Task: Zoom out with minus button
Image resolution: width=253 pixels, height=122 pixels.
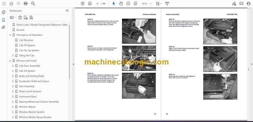Action: coord(128,4)
